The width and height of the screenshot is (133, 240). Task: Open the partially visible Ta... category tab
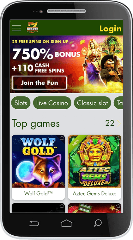(118, 103)
